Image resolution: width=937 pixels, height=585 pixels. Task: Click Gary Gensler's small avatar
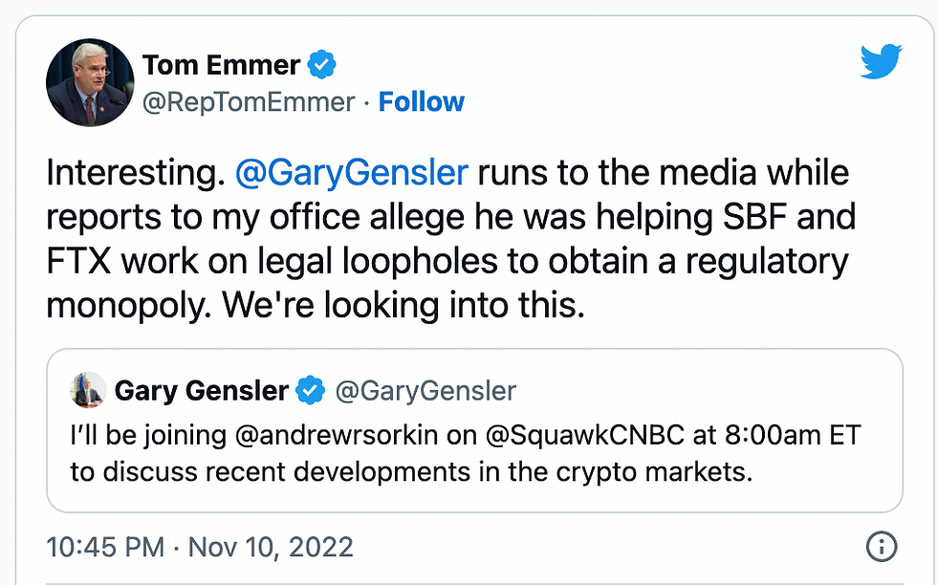88,390
